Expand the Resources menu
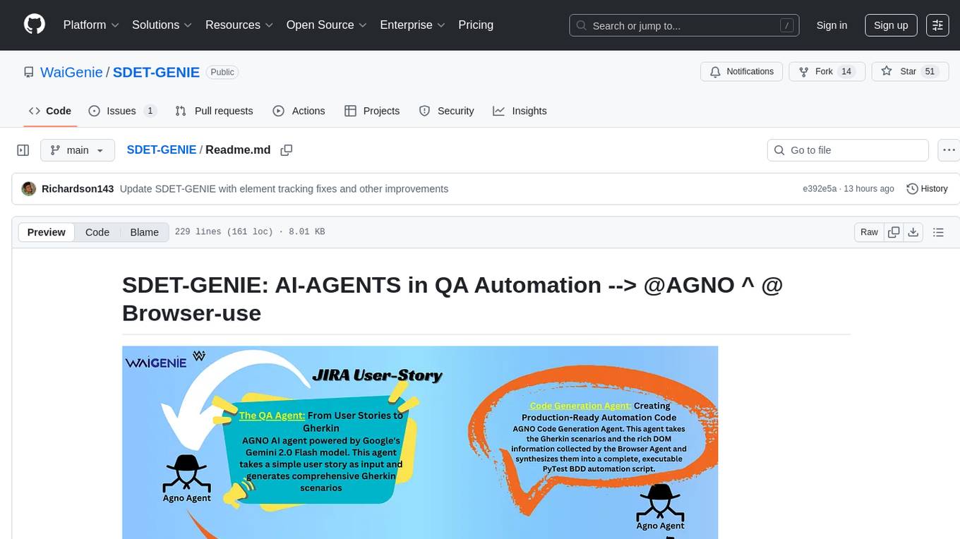This screenshot has height=539, width=960. 239,25
